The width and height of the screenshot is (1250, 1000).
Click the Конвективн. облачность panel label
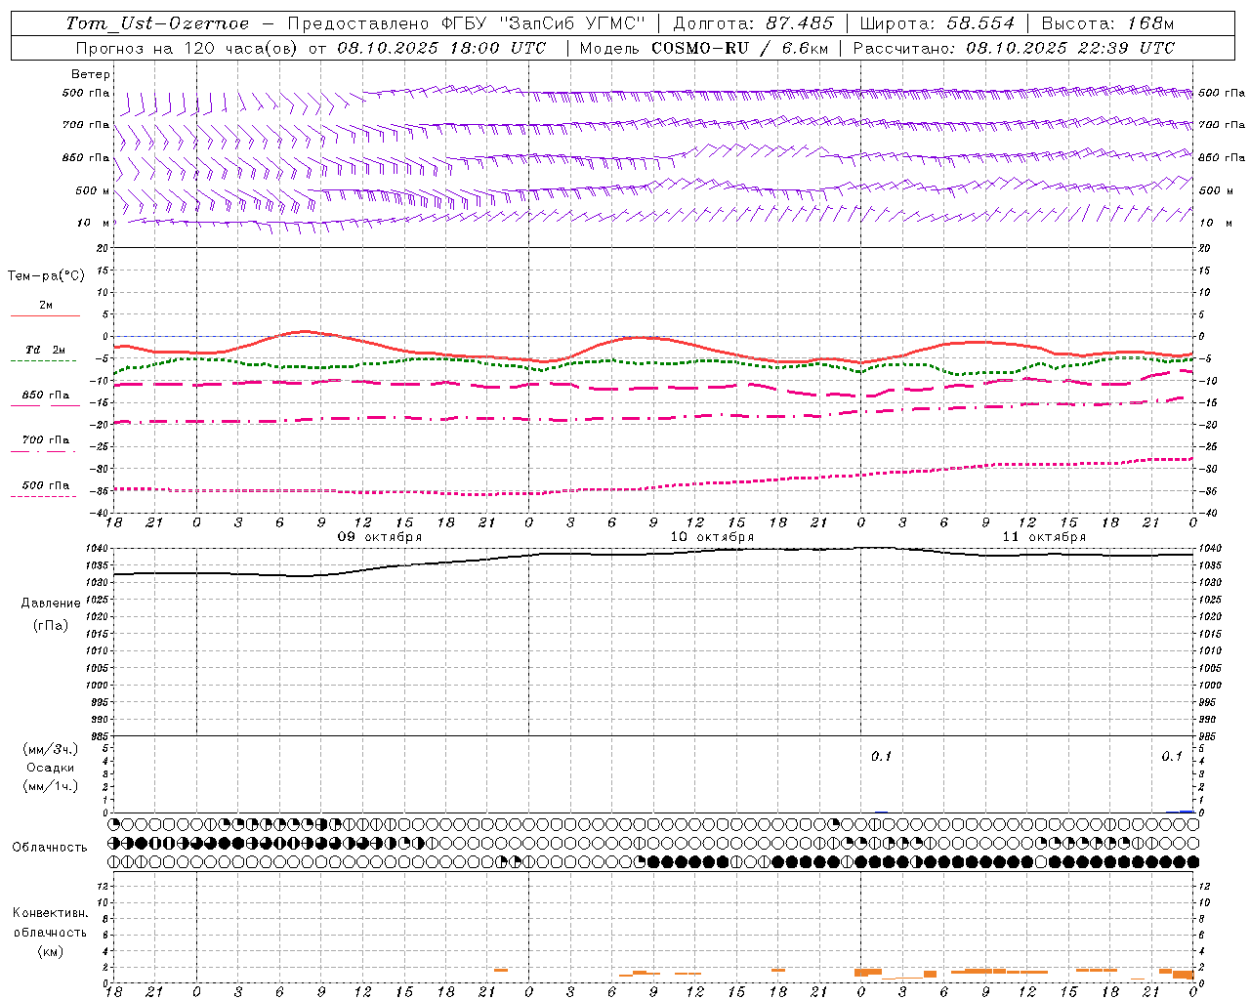pyautogui.click(x=50, y=932)
